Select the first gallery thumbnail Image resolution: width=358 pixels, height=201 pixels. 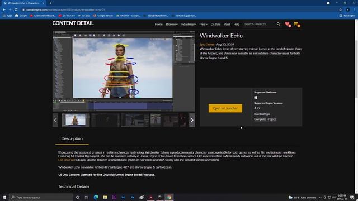[x=76, y=120]
